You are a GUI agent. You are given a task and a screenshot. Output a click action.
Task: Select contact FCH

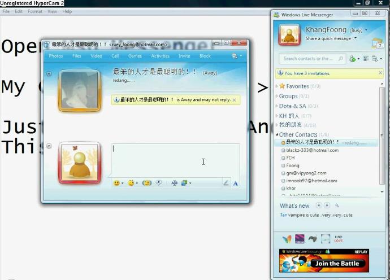tap(291, 158)
